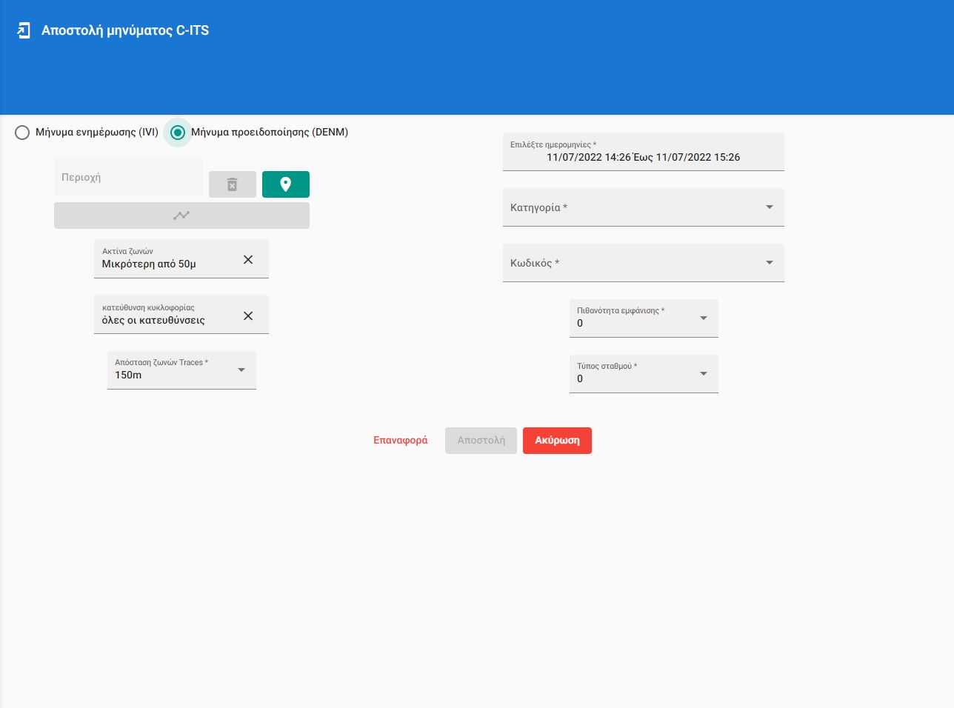954x708 pixels.
Task: Click the trash delete area icon
Action: coord(232,184)
